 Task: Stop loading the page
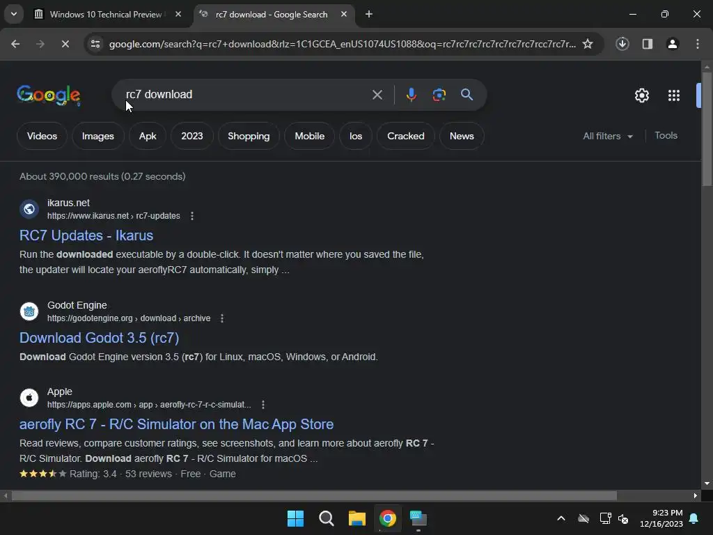point(65,44)
